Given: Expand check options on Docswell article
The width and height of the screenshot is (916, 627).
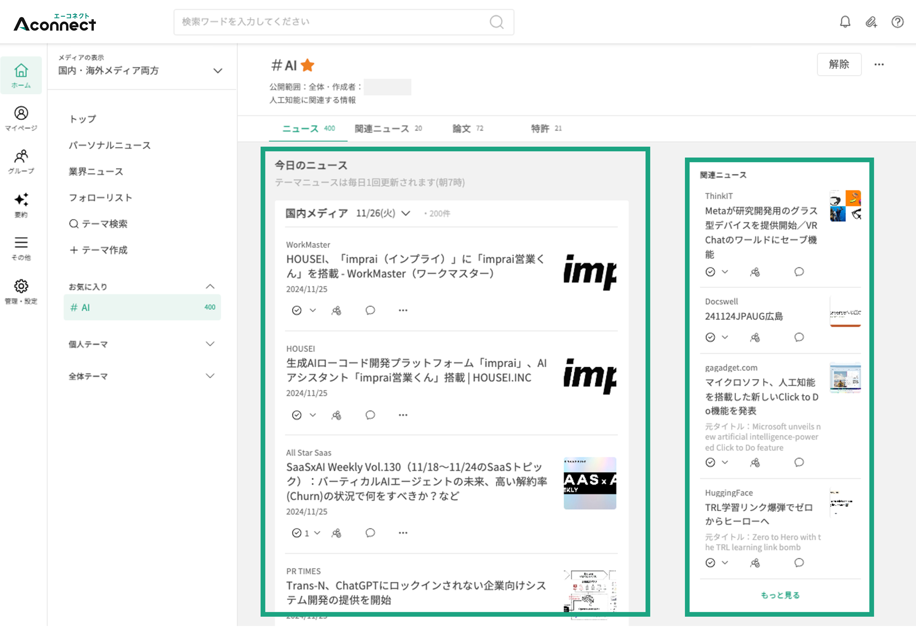Looking at the screenshot, I should point(725,337).
